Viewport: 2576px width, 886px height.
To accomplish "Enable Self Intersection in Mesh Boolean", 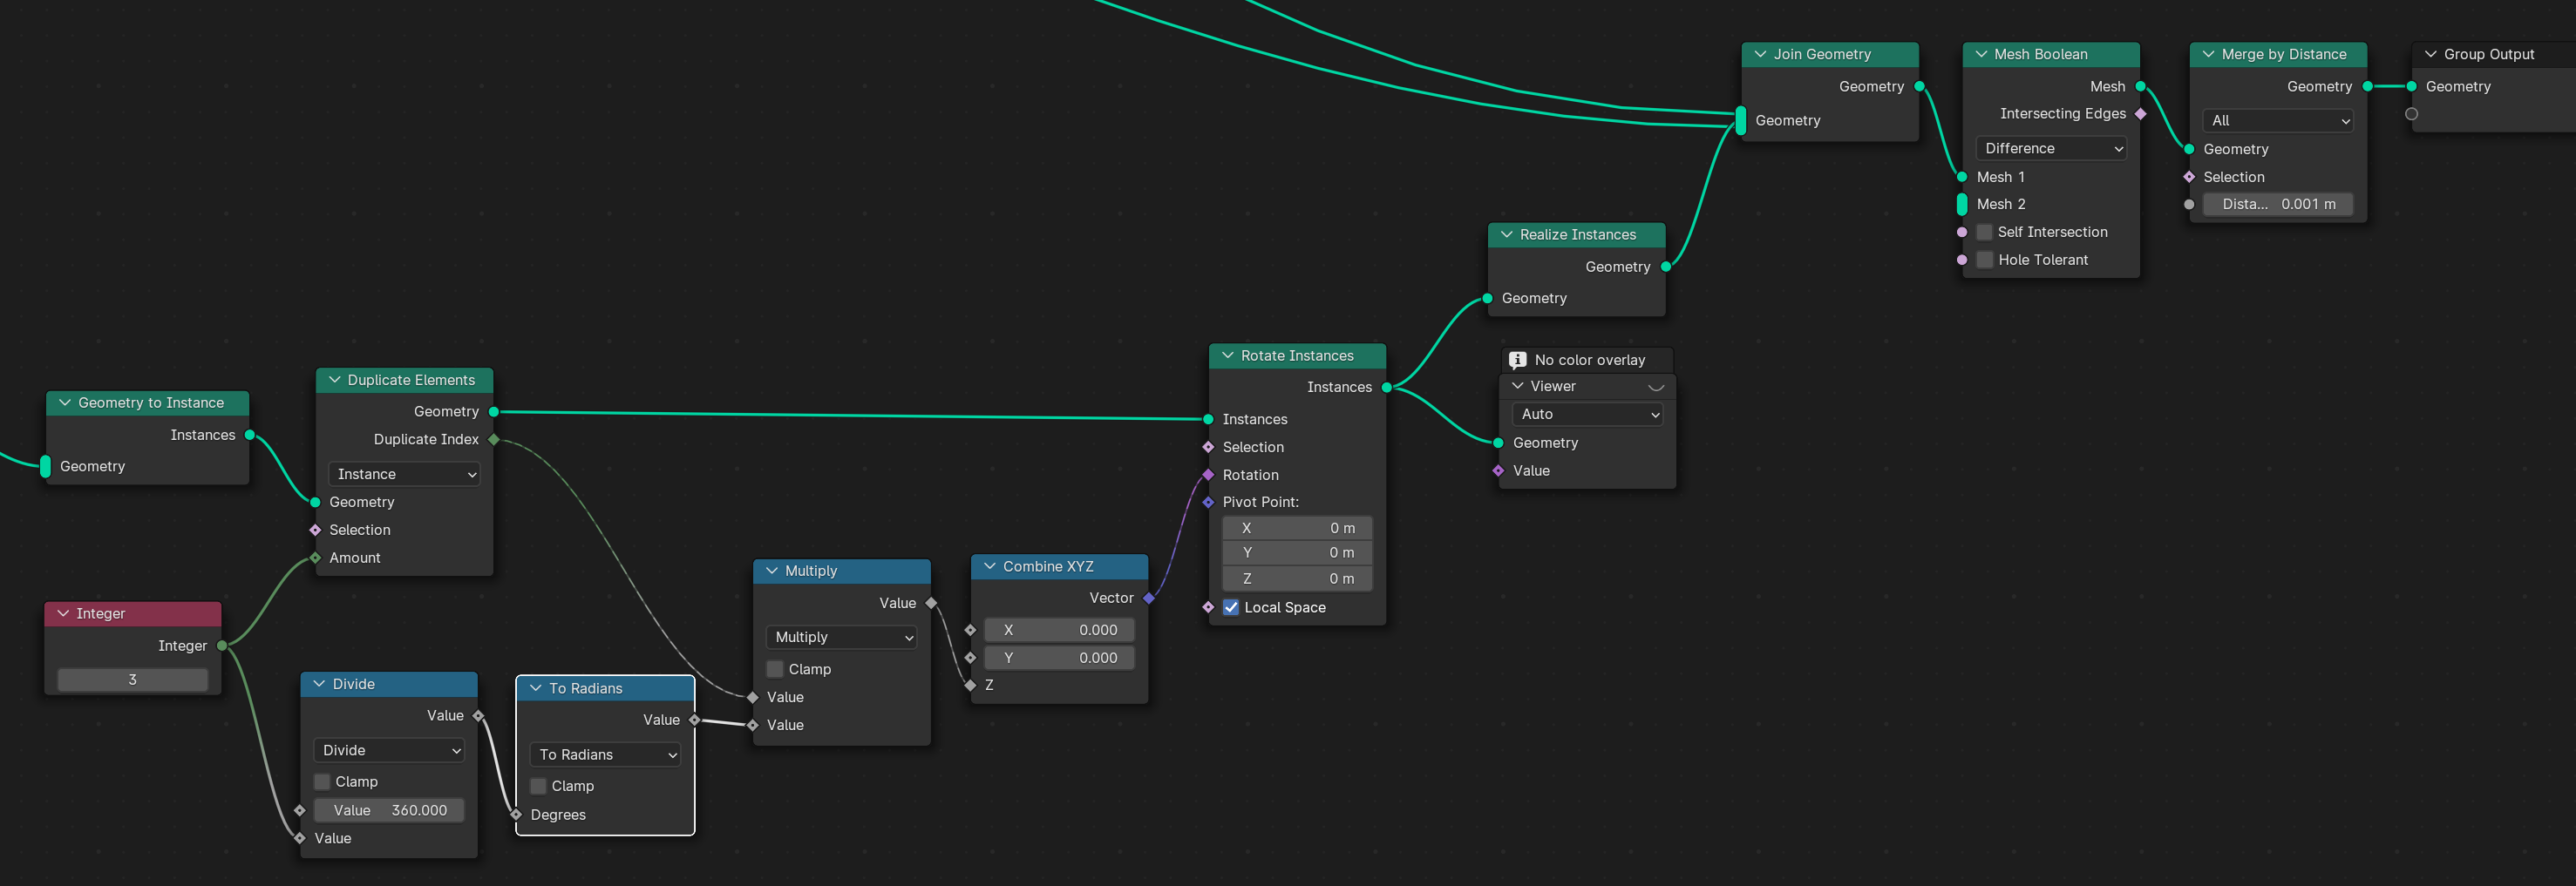I will tap(1985, 232).
